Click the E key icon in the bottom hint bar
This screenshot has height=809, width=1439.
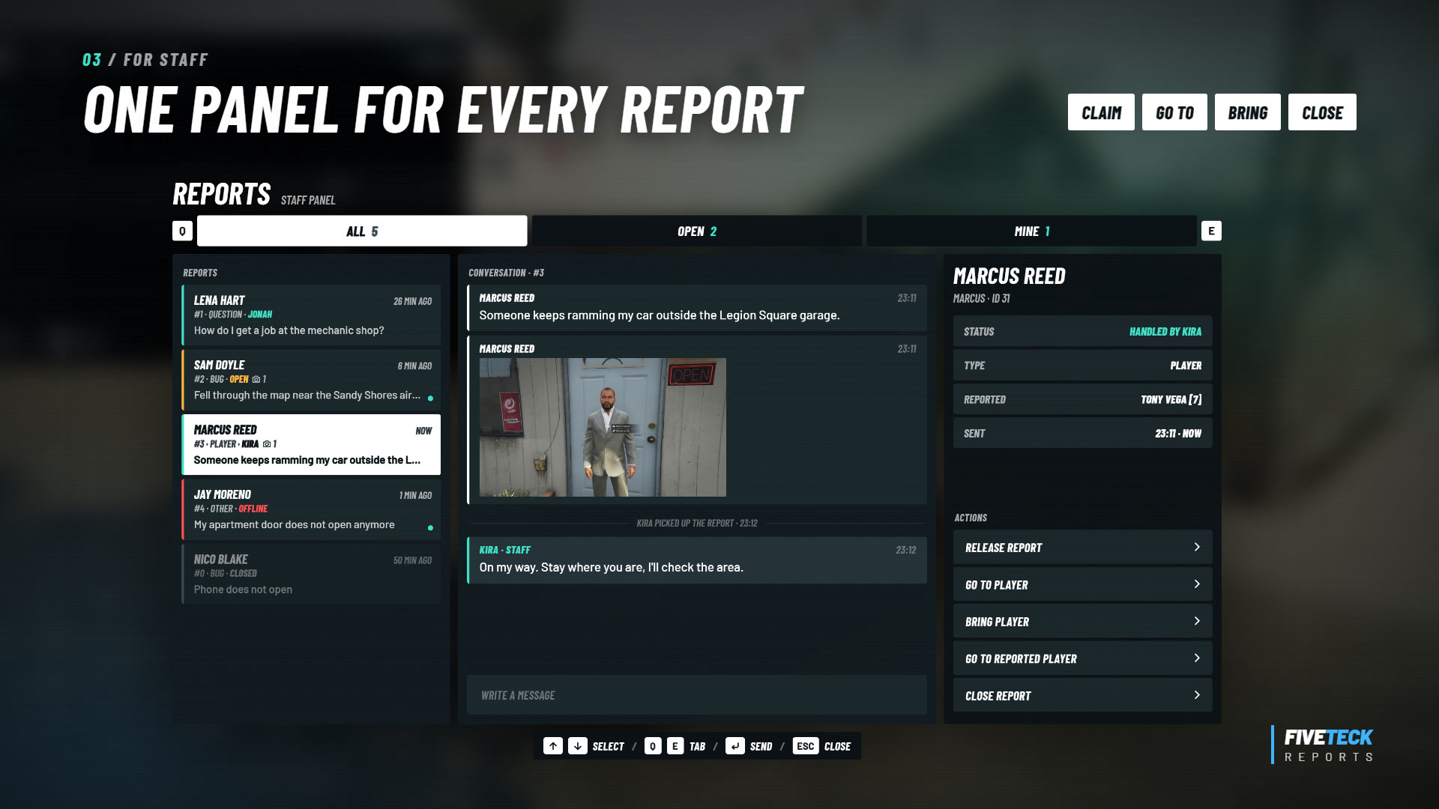(x=675, y=746)
